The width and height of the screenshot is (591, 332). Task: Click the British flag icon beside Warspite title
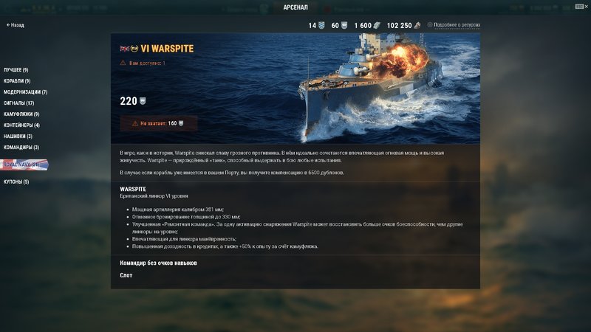(124, 49)
